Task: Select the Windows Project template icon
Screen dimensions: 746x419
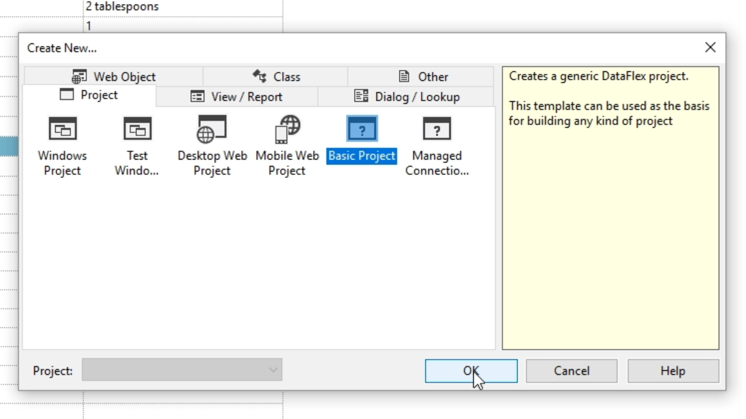Action: point(63,129)
